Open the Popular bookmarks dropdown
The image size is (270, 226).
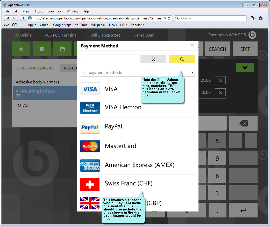[138, 25]
